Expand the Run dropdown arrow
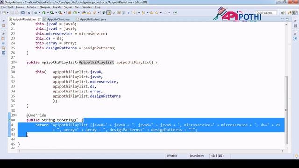Viewport: 299px width, 168px height. click(48, 13)
